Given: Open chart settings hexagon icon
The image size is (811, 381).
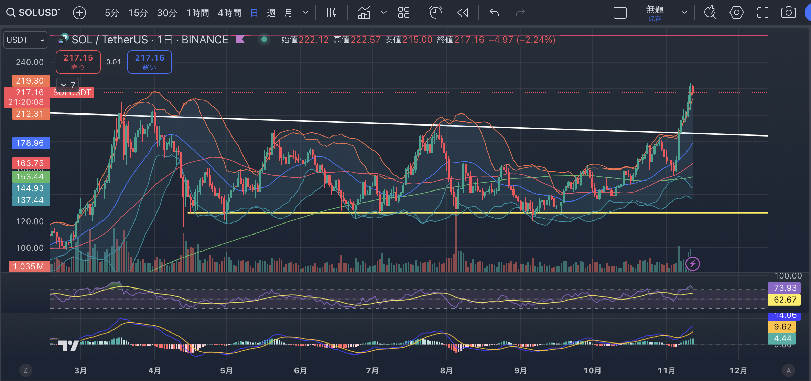Looking at the screenshot, I should coord(737,13).
